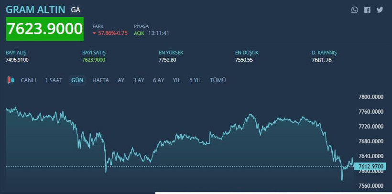Click the red down-arrow change indicator
392x194 pixels.
[x=94, y=33]
